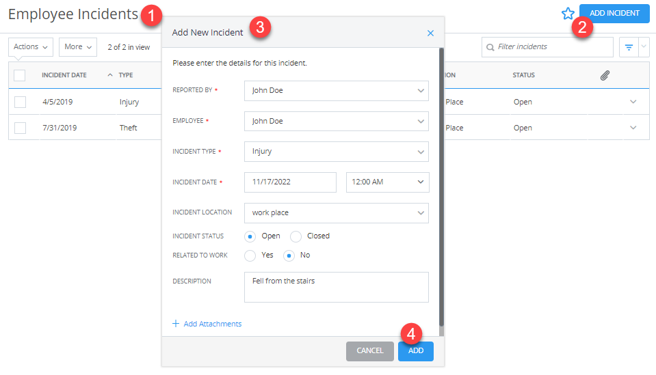Open the Reported By dropdown
The height and width of the screenshot is (375, 656).
tap(337, 91)
